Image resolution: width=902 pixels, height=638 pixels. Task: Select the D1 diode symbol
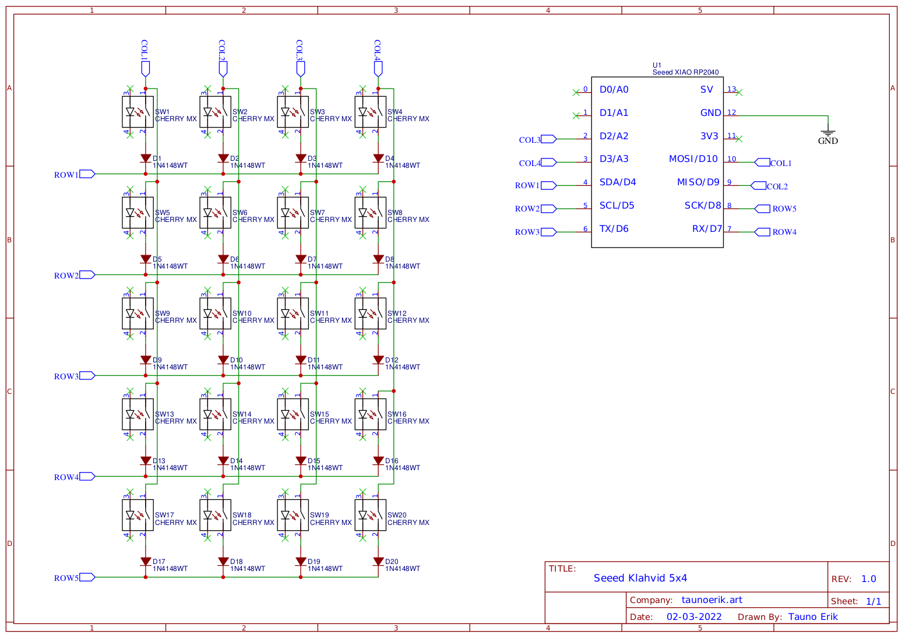(146, 158)
